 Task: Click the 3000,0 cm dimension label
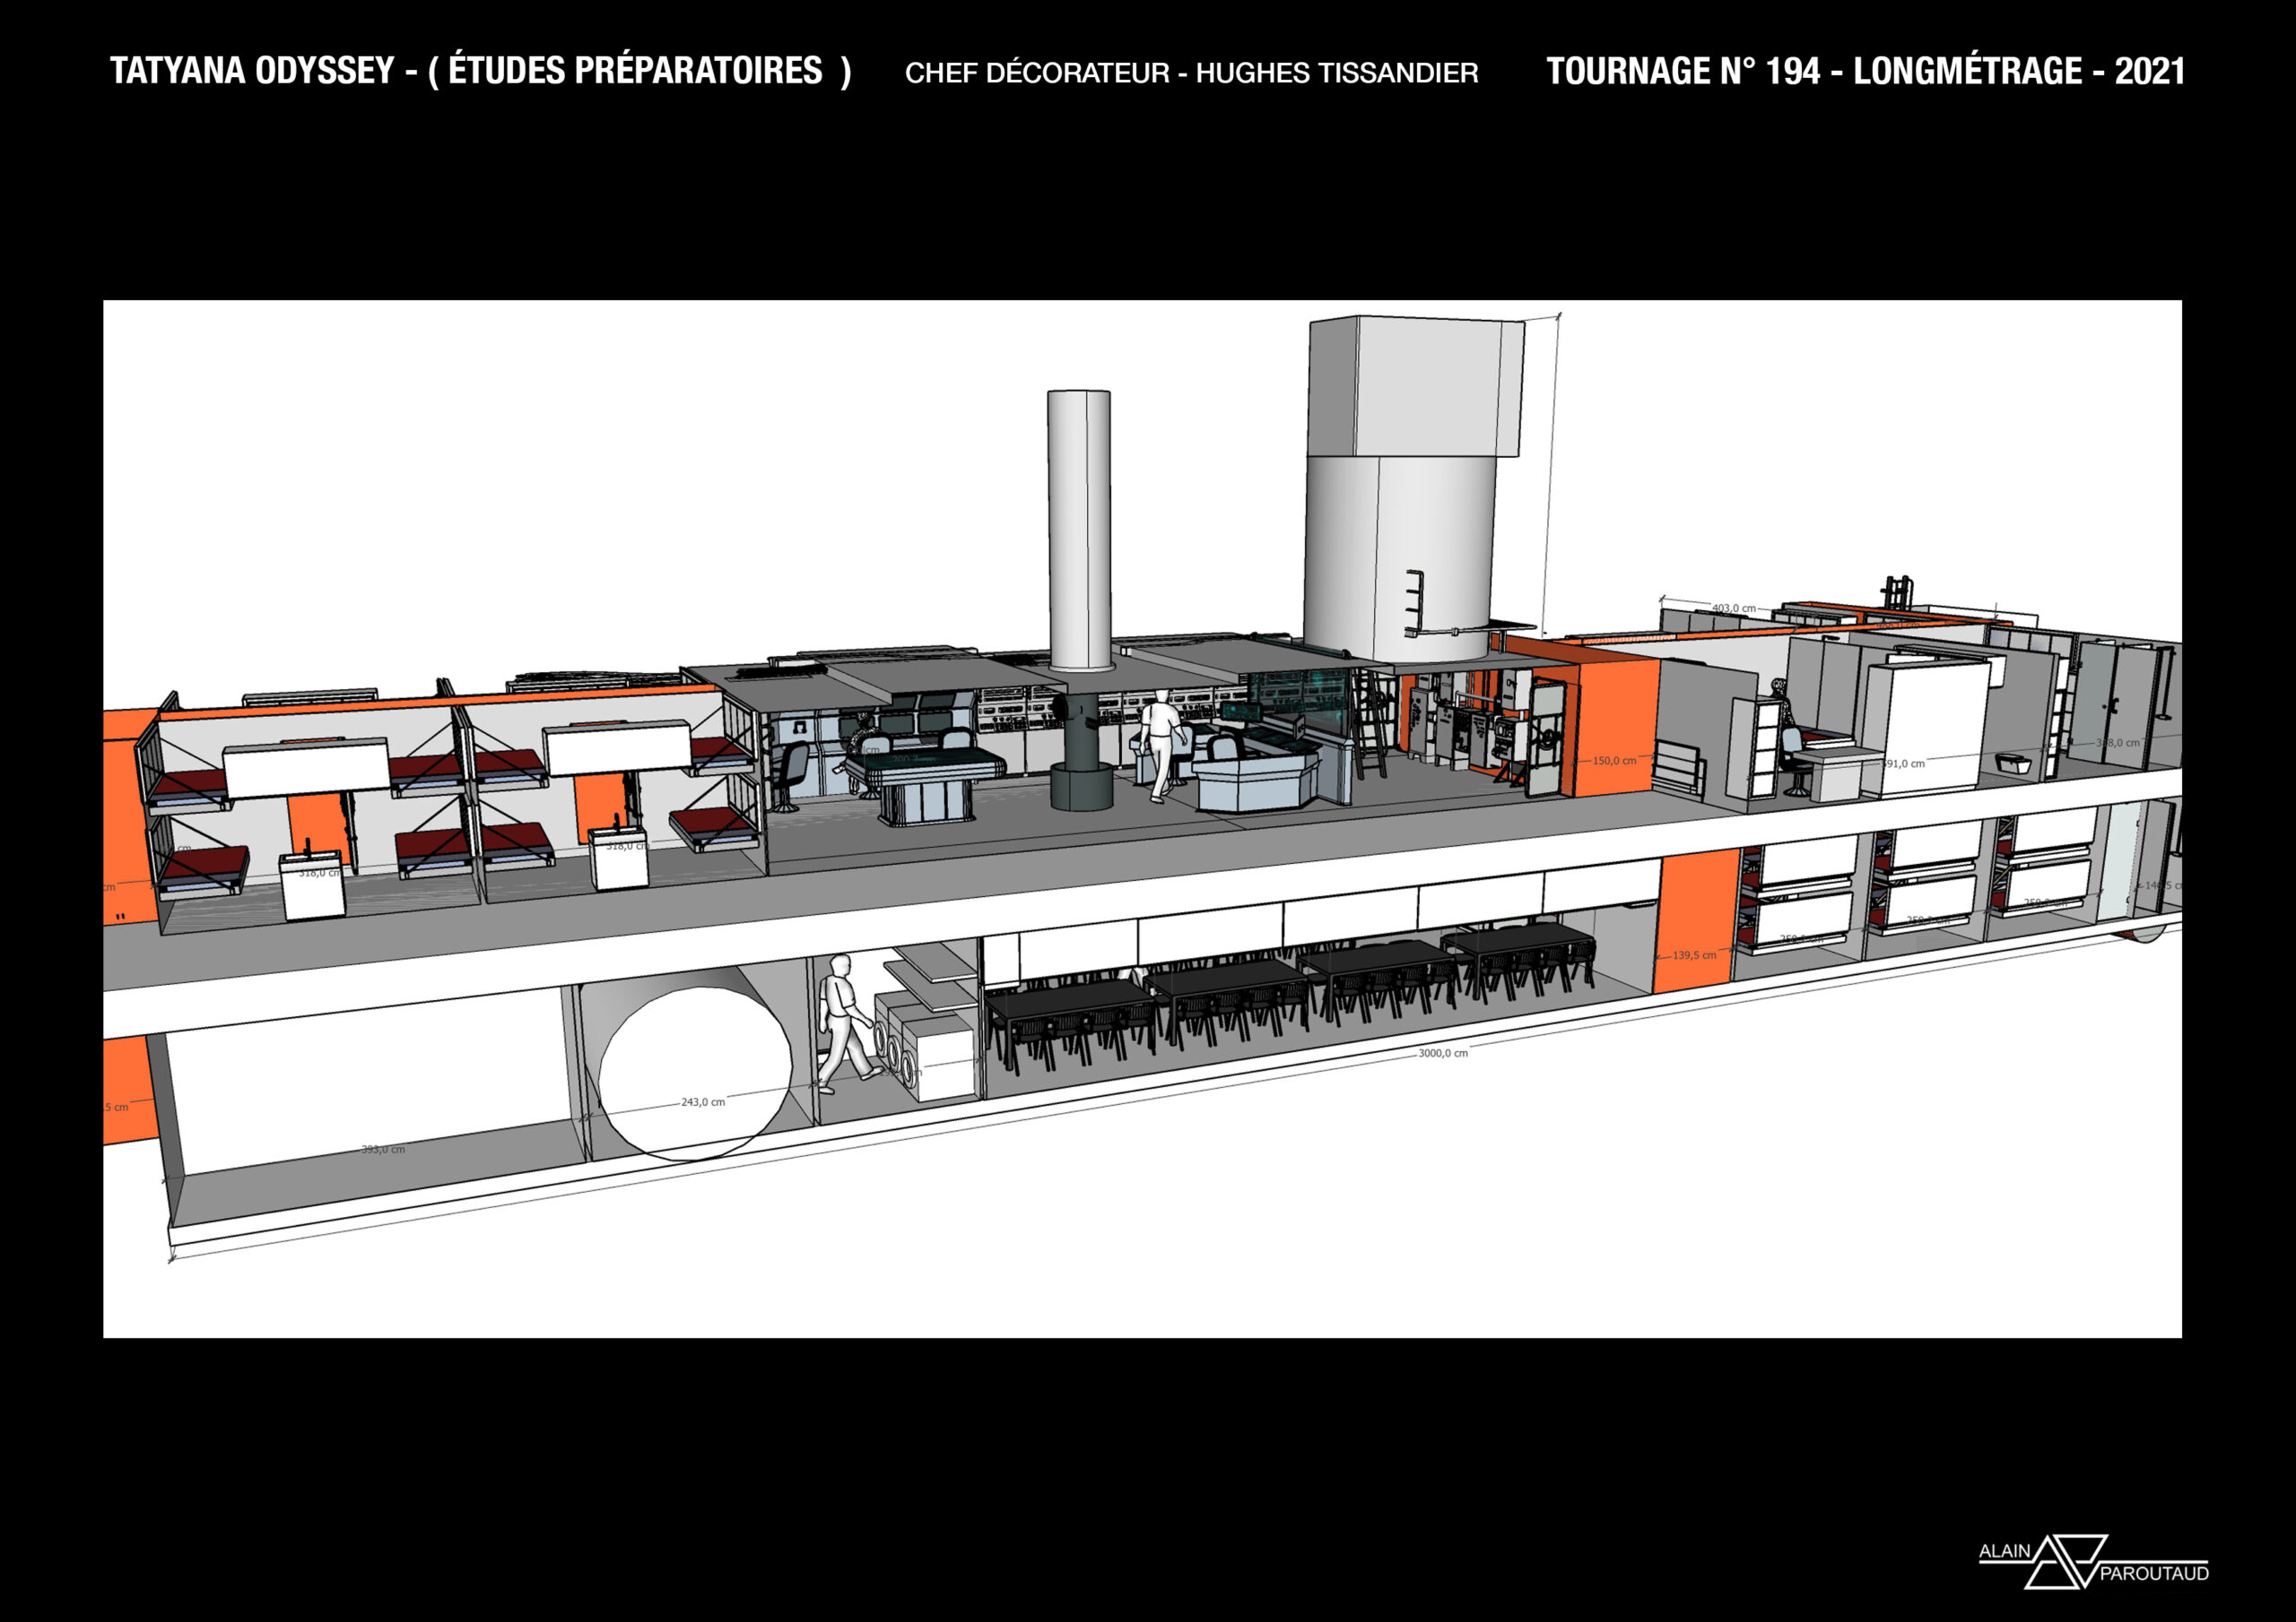click(1443, 1053)
